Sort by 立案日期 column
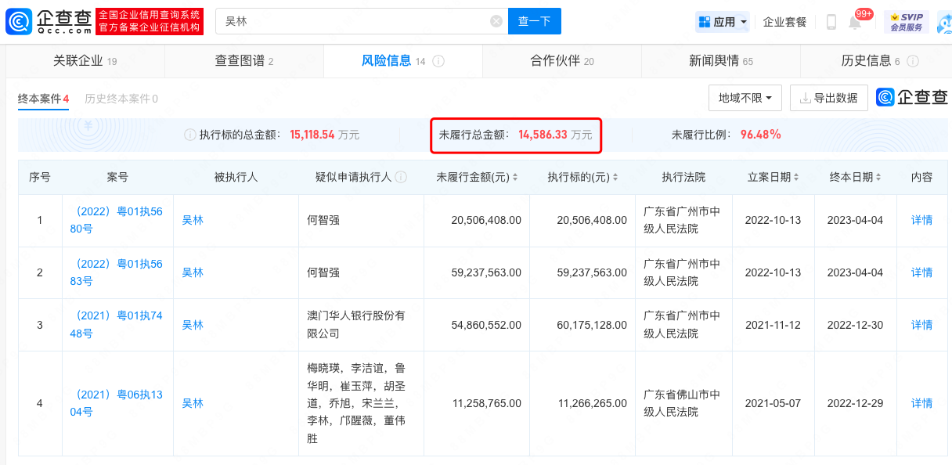952x465 pixels. (x=796, y=178)
